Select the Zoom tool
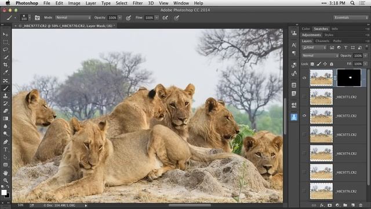Viewport: 371px width, 209px height. click(x=5, y=181)
